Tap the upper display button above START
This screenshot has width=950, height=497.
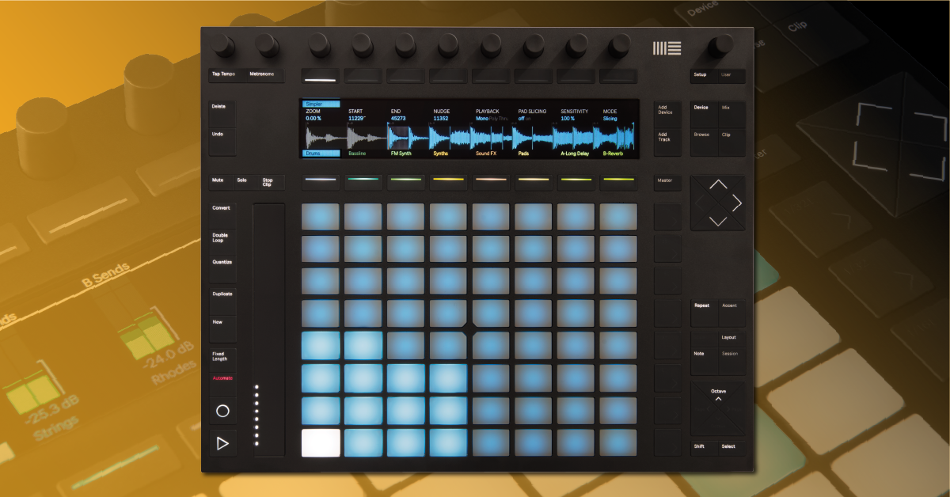363,77
